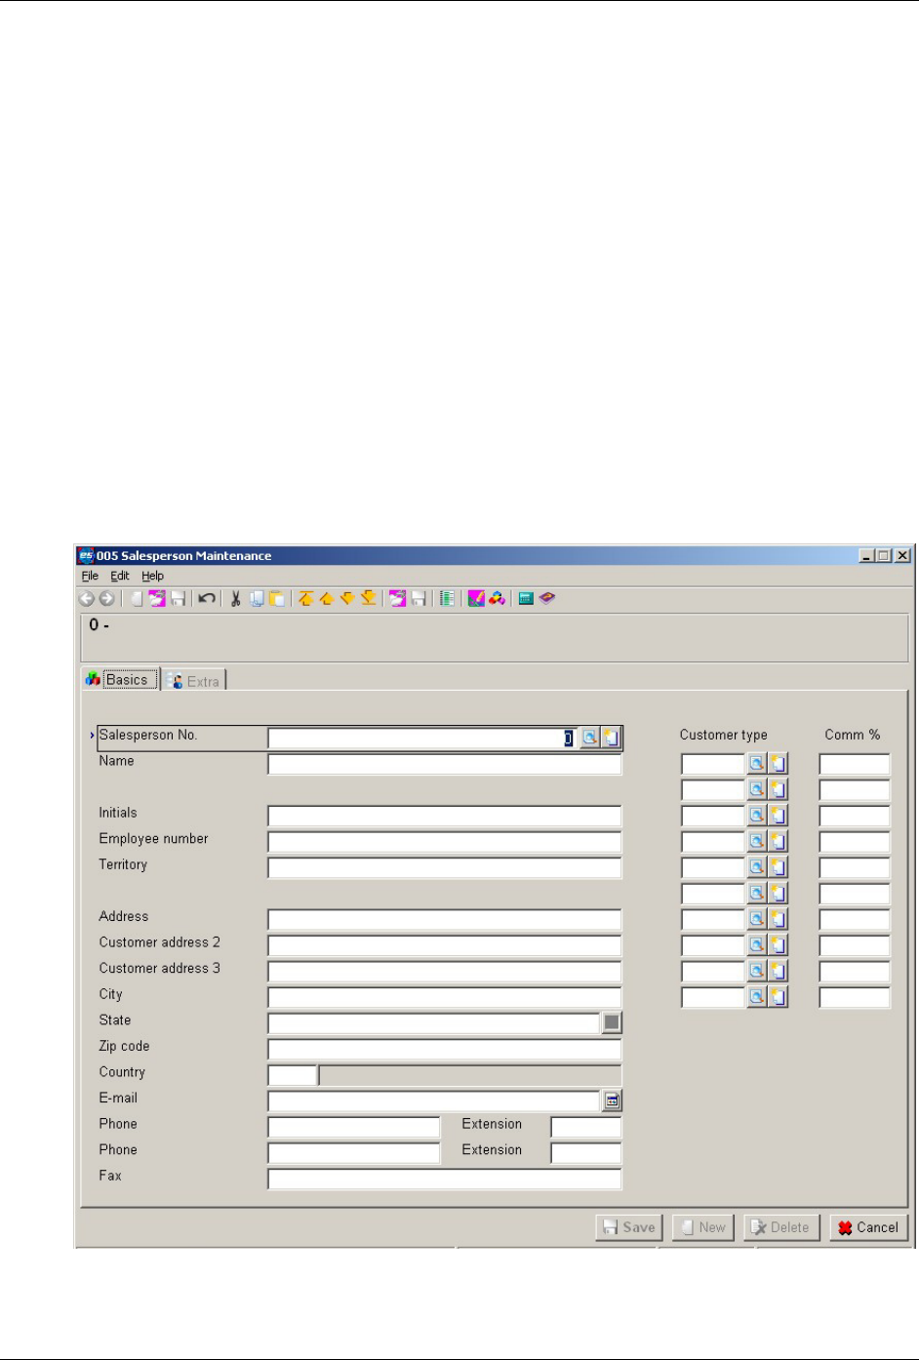The image size is (919, 1360).
Task: Click the magenta pencil customize icon
Action: [x=476, y=599]
